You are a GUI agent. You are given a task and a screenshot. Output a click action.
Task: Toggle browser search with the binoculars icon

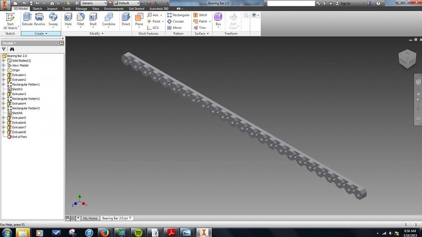coord(12,49)
